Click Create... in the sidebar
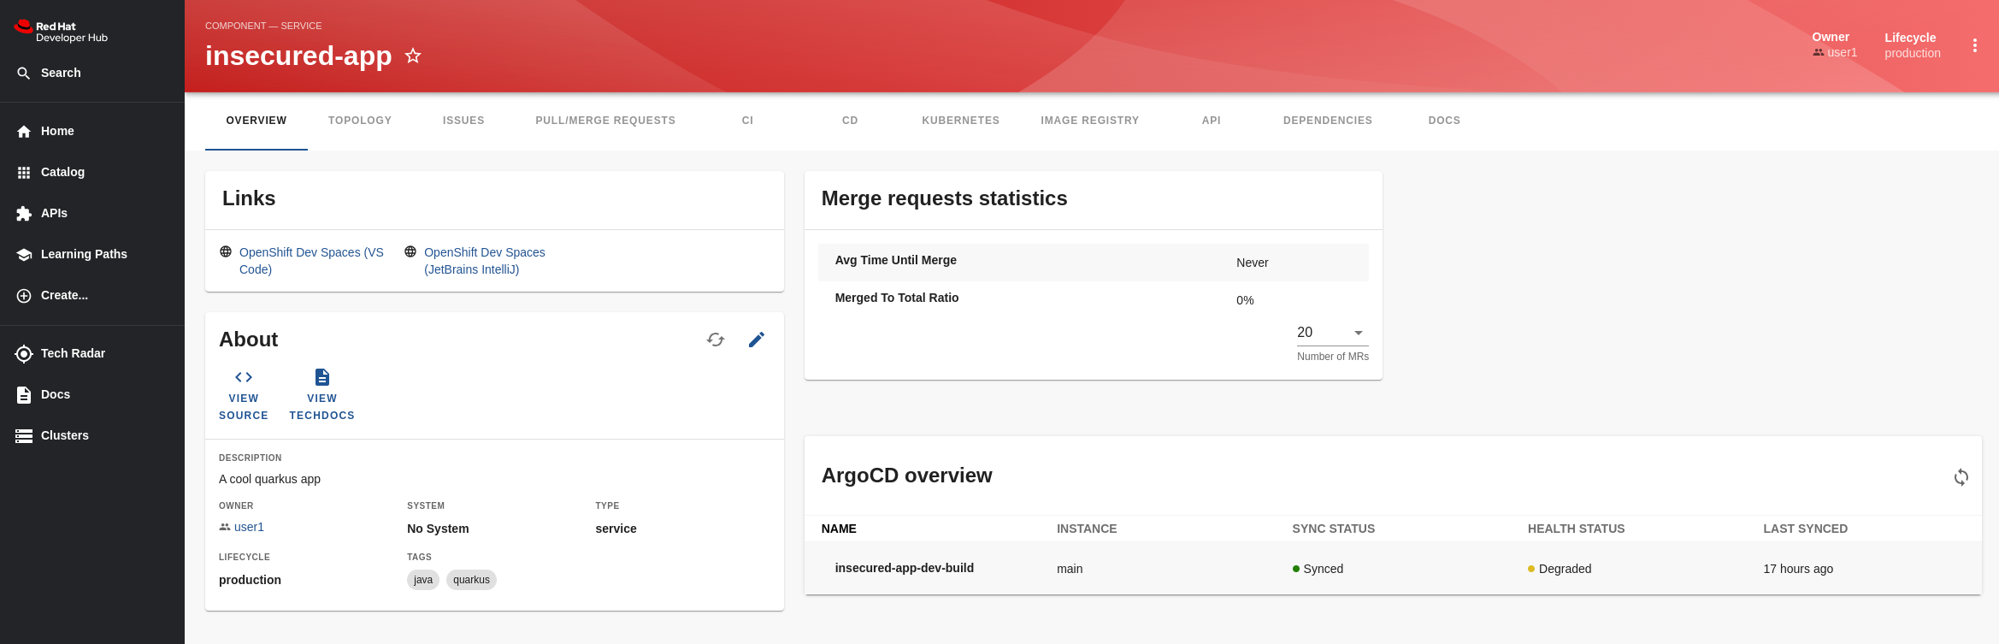 pos(64,295)
